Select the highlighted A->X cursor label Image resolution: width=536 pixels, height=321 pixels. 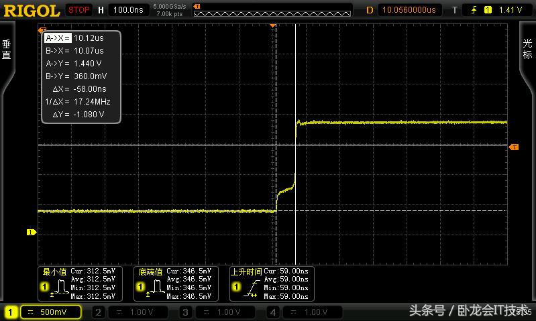tap(56, 38)
